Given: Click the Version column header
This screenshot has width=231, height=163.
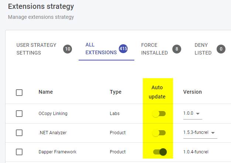Looking at the screenshot, I should tap(192, 92).
